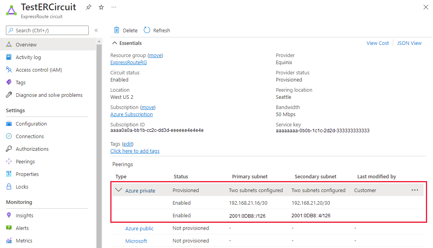
Task: Collapse the Azure private peering row
Action: click(x=119, y=190)
